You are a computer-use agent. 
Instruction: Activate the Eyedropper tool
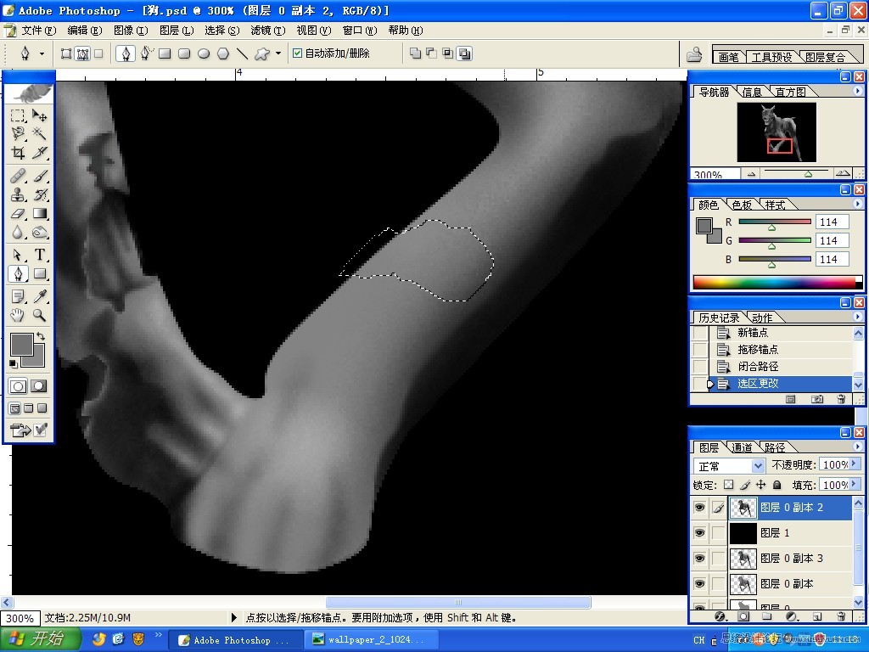39,296
